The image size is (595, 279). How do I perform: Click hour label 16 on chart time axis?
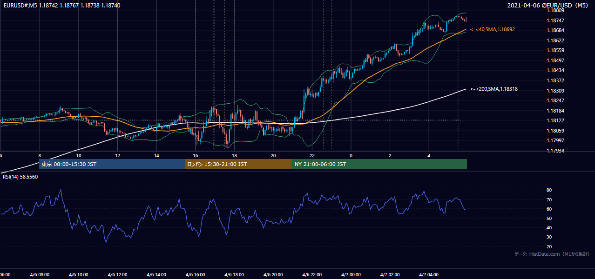click(196, 155)
